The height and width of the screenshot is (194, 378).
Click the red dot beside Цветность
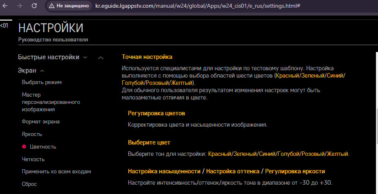24,147
